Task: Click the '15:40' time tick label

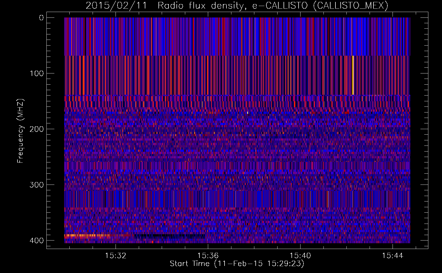Action: (300, 256)
